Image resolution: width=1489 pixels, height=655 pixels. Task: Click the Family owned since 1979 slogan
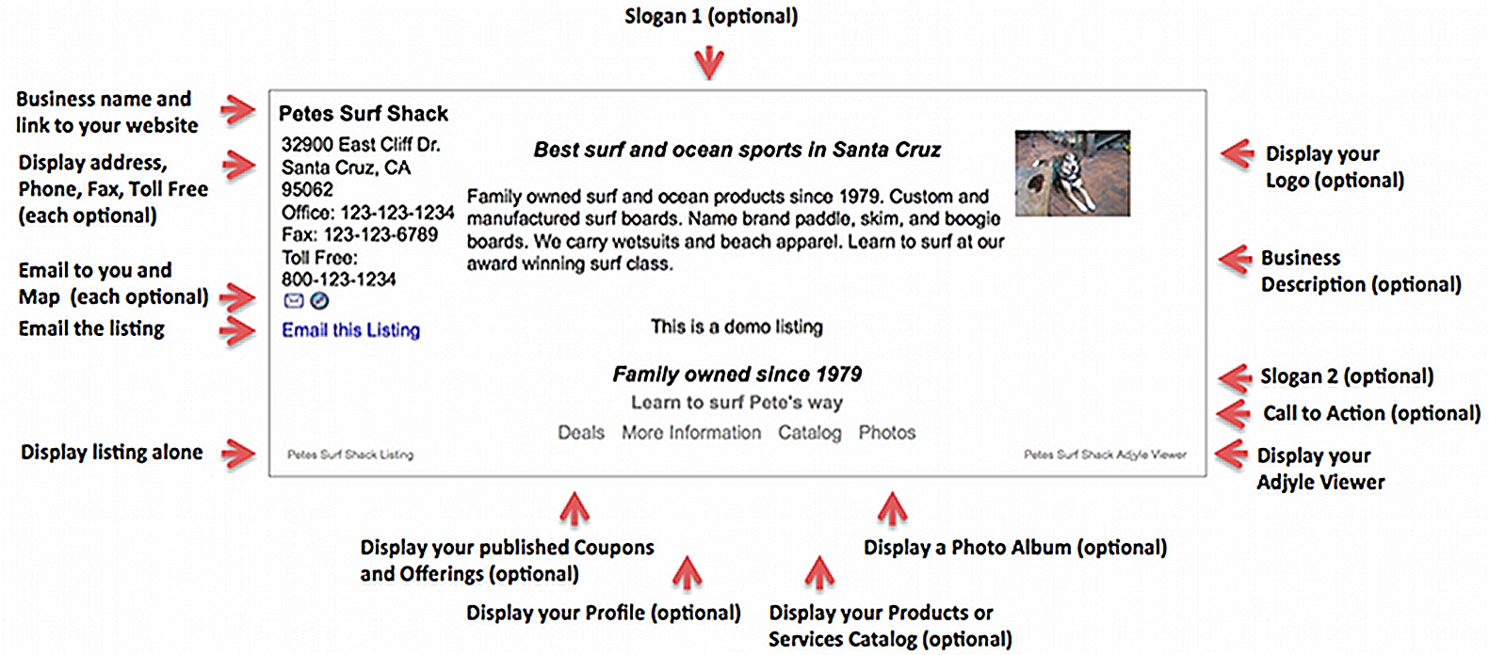[737, 375]
